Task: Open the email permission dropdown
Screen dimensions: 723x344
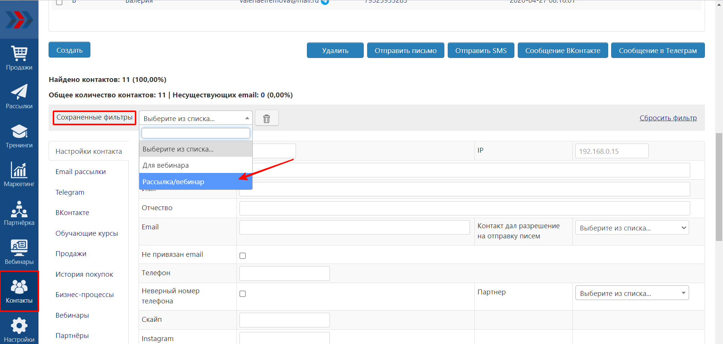Action: click(x=632, y=228)
